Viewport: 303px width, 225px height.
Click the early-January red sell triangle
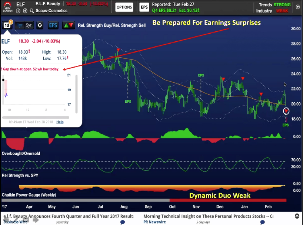click(x=243, y=78)
